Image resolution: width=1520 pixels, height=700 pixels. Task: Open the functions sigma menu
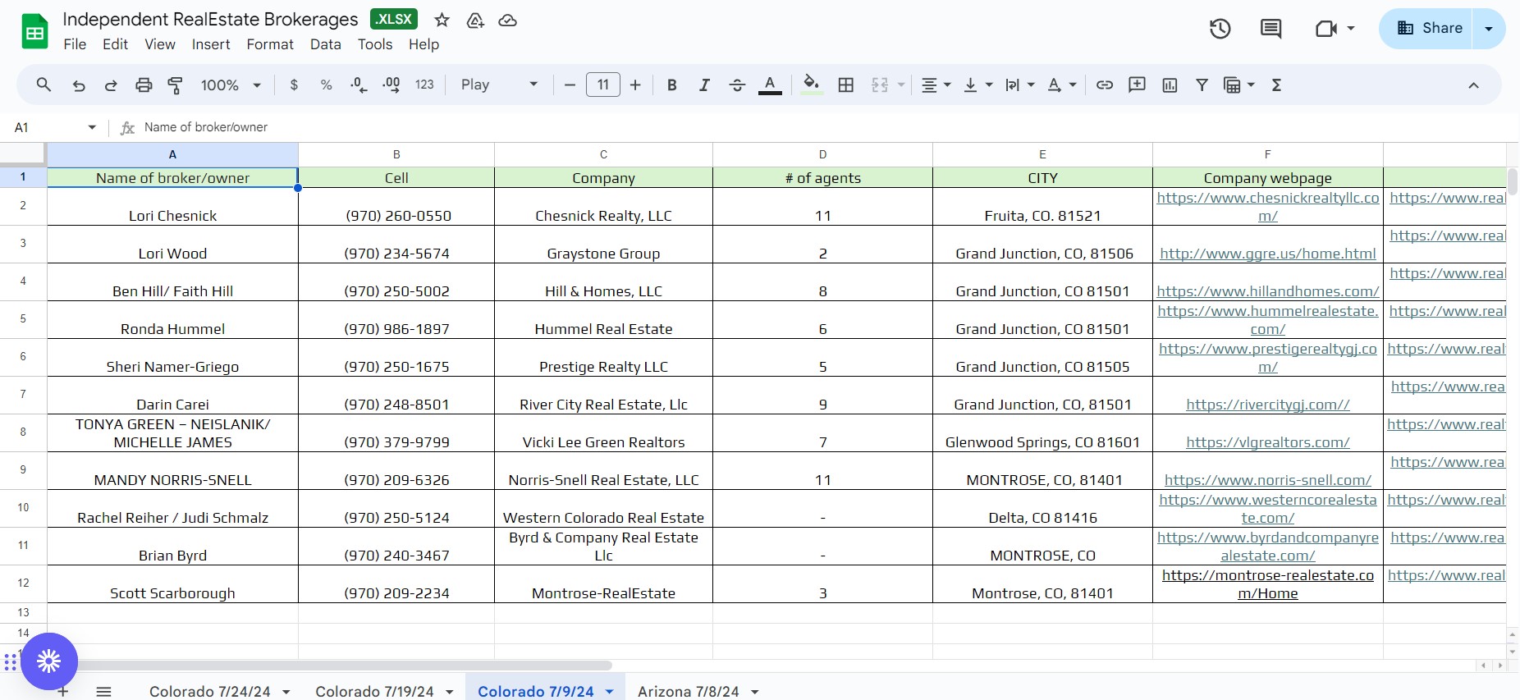point(1276,85)
